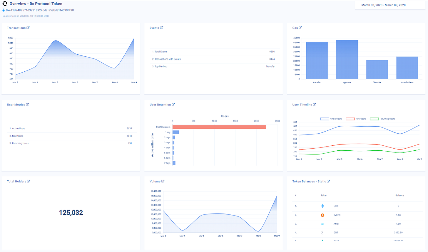Click the 'Overview - 0x Protocol Token' heading
The width and height of the screenshot is (428, 252).
click(x=36, y=4)
